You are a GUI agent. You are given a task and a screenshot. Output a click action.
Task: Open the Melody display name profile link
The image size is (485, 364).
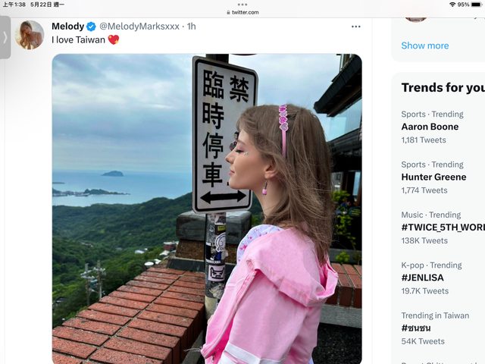67,27
